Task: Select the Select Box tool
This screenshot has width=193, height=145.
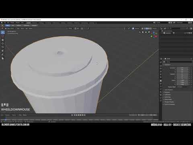Action: [3, 32]
